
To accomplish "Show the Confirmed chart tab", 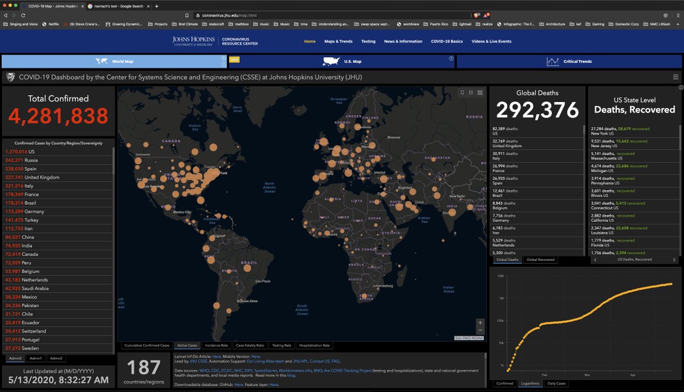I will point(504,383).
